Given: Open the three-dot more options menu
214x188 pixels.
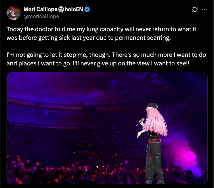Looking at the screenshot, I should (x=204, y=9).
